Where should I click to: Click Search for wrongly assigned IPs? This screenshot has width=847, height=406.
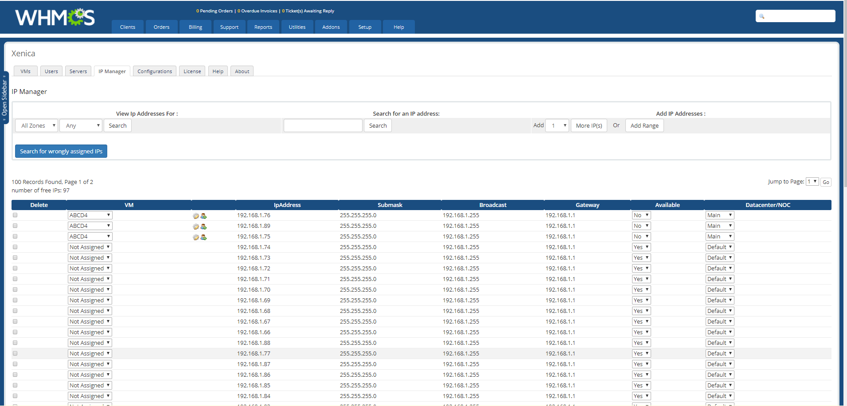click(61, 151)
